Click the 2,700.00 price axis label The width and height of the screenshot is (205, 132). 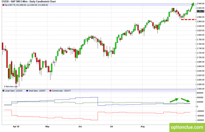tap(200, 57)
